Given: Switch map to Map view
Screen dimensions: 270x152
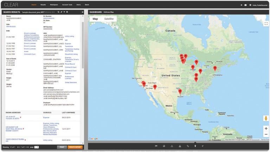Looking at the screenshot, I should tap(95, 19).
